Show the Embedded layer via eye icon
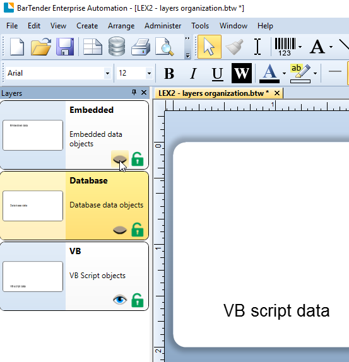 click(120, 159)
